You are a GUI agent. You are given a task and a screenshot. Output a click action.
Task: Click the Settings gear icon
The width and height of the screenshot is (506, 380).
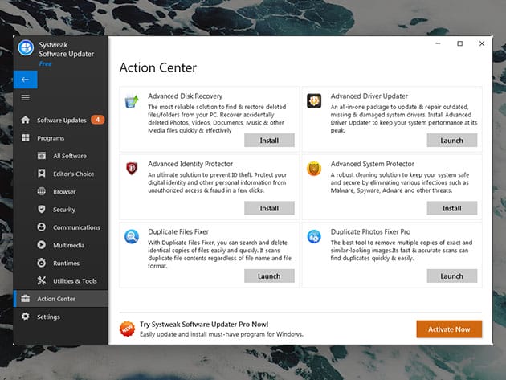[25, 317]
